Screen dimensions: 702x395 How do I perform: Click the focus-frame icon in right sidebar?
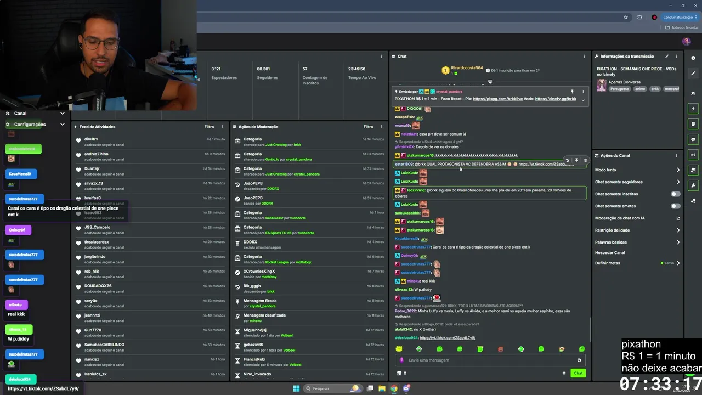693,93
